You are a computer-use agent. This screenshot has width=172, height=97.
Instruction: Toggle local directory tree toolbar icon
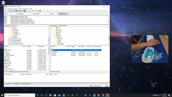12,11
